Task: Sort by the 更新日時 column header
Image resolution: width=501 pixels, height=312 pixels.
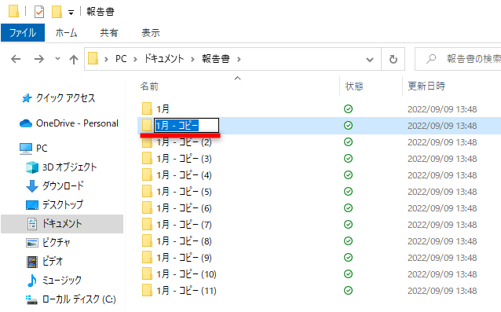Action: point(426,86)
